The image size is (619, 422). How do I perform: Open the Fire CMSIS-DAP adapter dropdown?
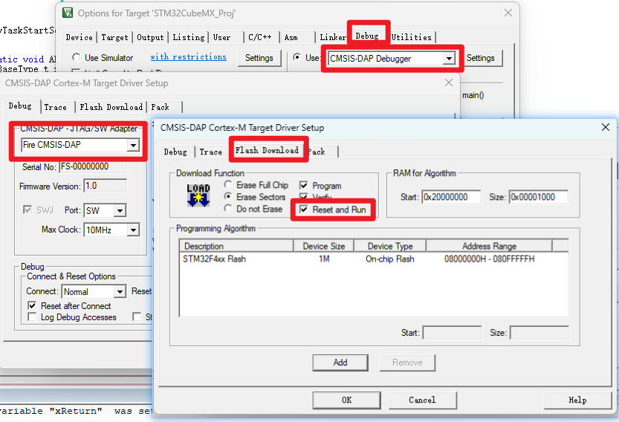coord(134,145)
